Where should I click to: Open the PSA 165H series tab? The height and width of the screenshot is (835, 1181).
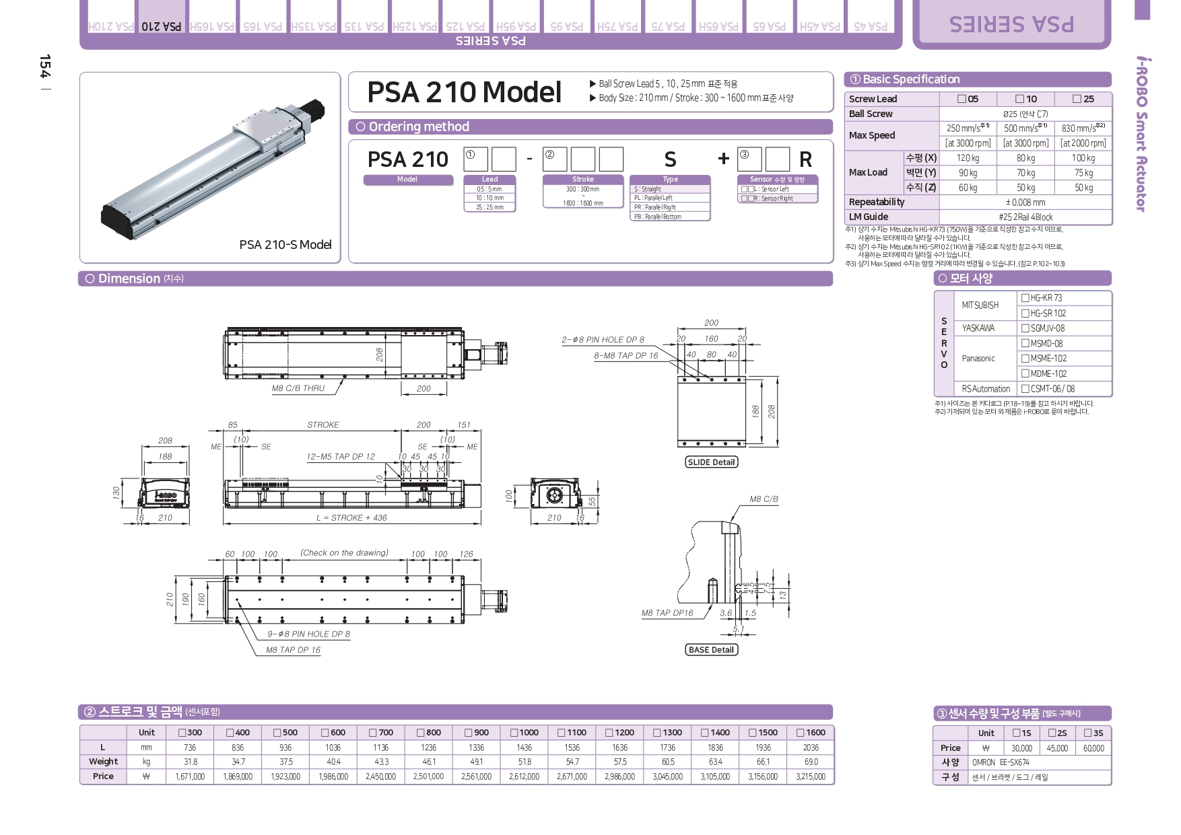point(212,18)
